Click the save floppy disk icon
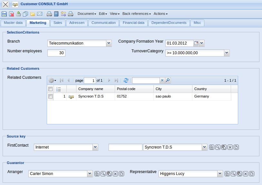 point(4,14)
